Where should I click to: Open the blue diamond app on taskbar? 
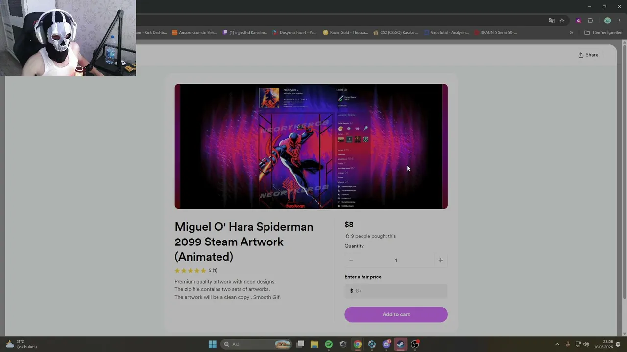(x=372, y=344)
